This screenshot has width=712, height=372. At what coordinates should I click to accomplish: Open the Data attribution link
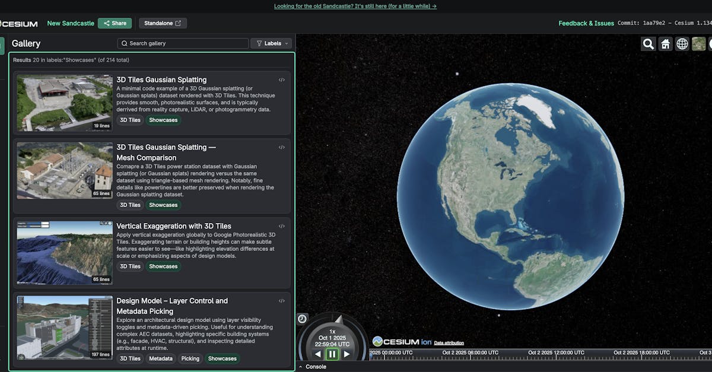click(x=449, y=343)
